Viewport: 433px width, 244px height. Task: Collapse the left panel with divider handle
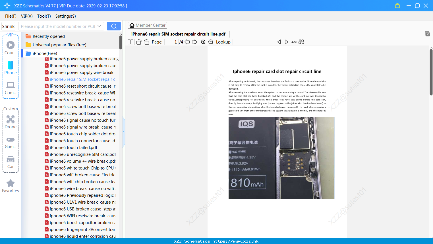124,132
